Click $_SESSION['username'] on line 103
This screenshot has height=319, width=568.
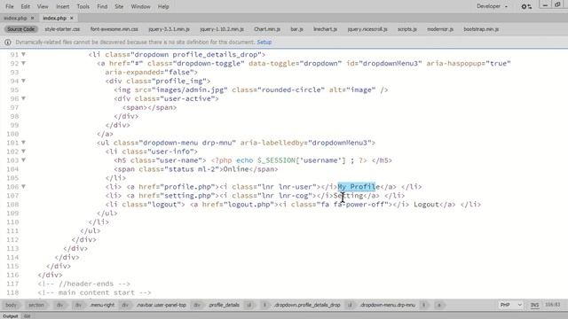click(302, 160)
